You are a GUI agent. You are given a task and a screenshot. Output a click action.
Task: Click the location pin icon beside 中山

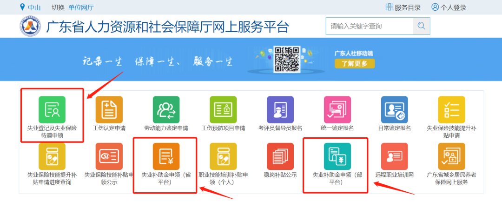(x=22, y=7)
